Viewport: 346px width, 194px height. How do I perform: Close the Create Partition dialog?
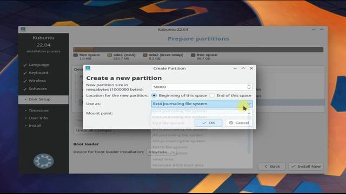coord(251,68)
